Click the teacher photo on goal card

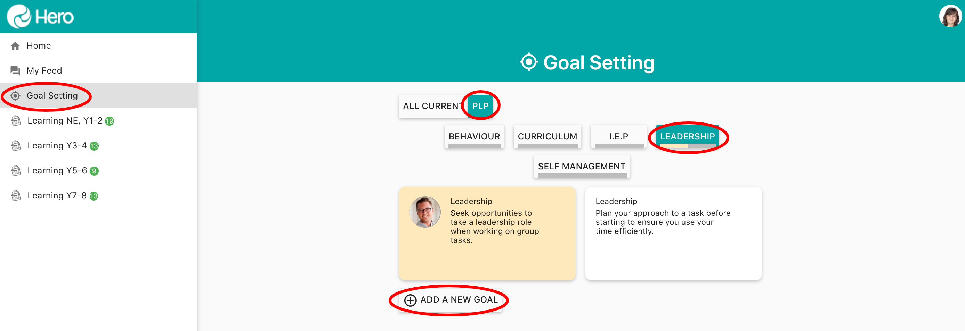click(x=425, y=212)
